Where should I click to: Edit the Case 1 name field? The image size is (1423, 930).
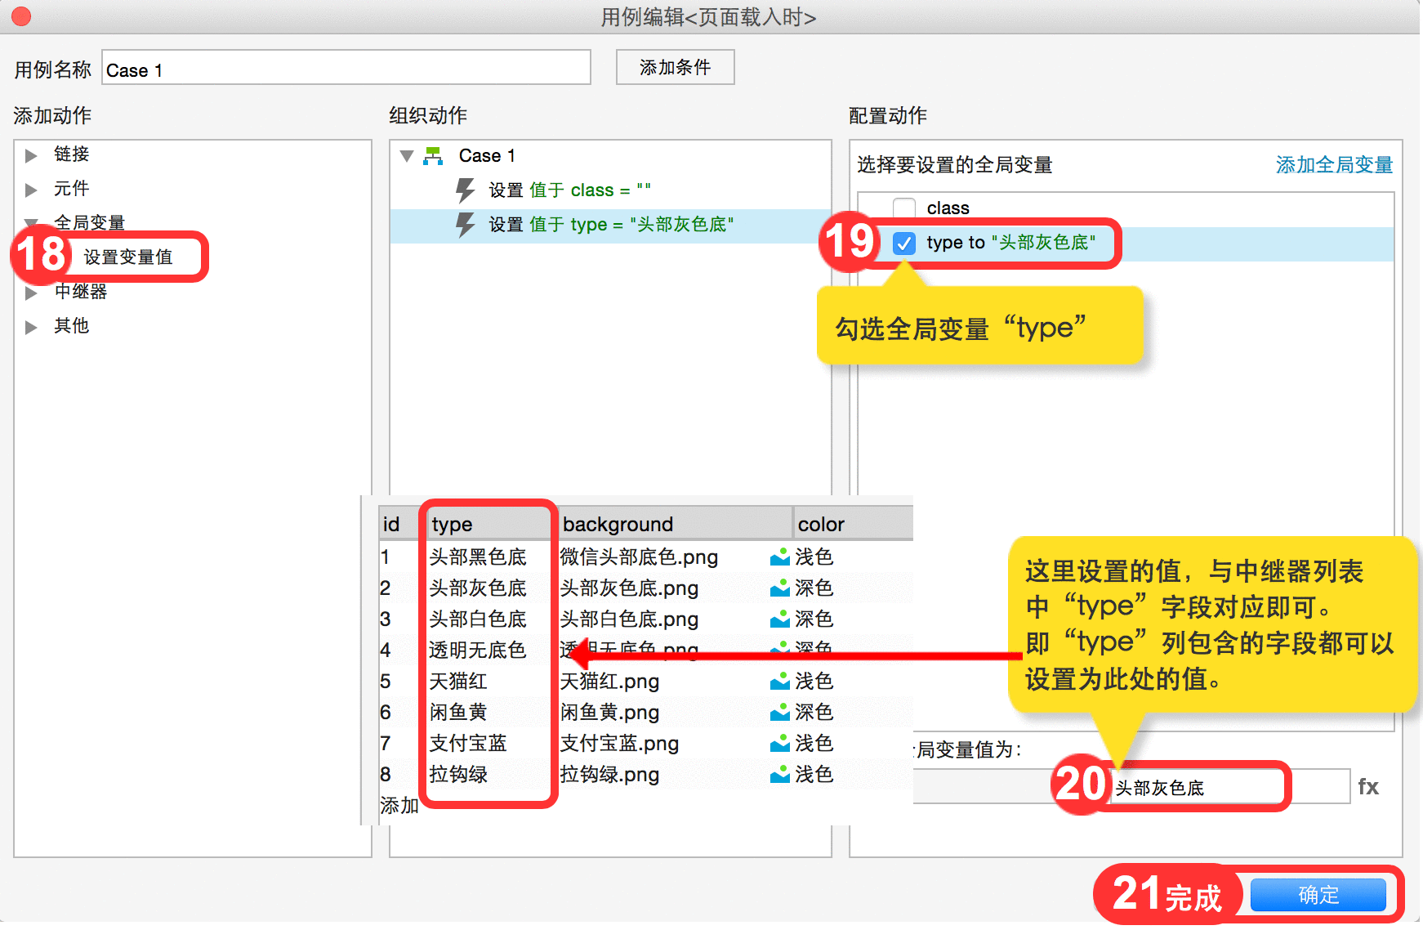(346, 68)
